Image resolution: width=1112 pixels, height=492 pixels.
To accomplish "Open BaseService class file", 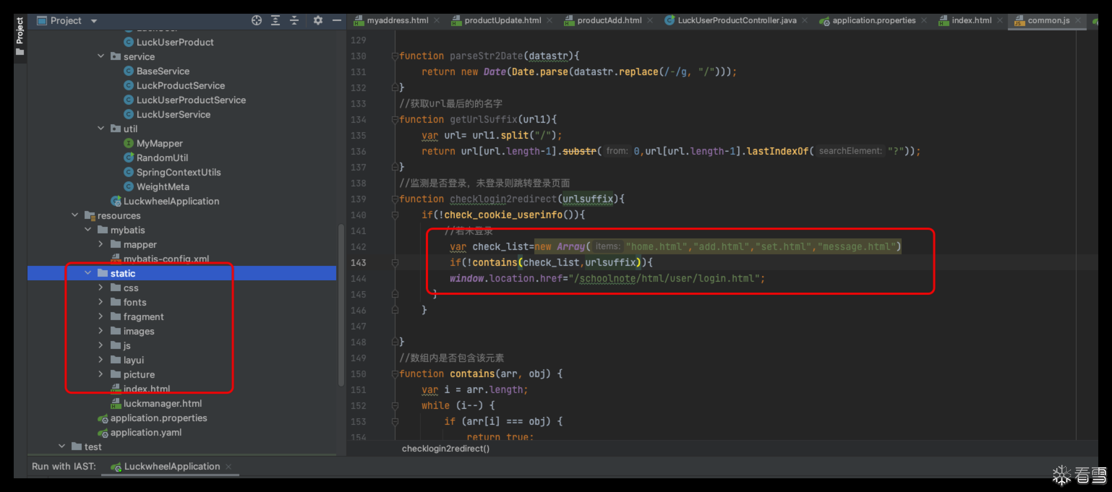I will click(157, 71).
